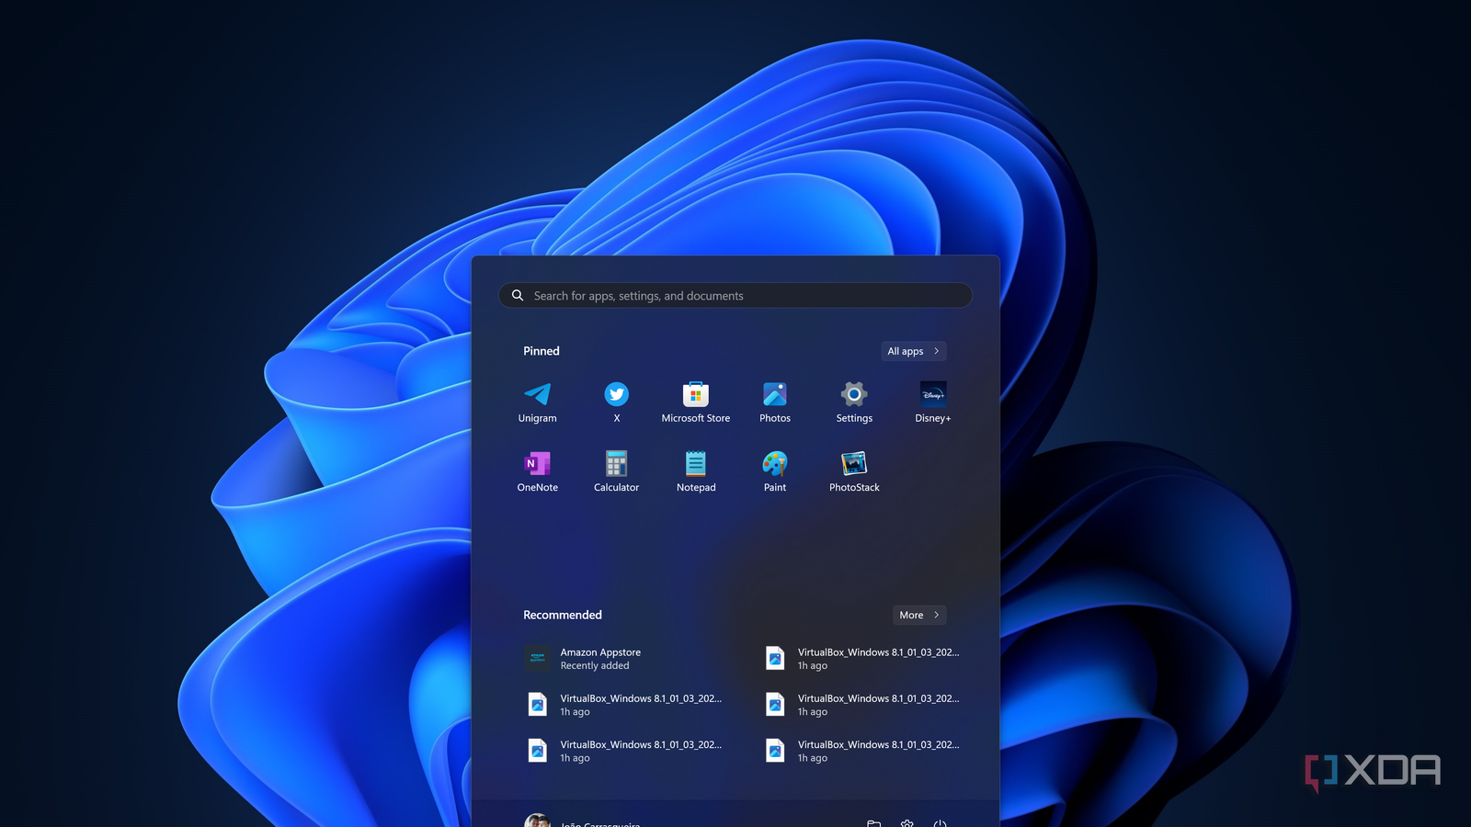Open the recently added Amazon Appstore
The height and width of the screenshot is (827, 1471).
pyautogui.click(x=599, y=658)
